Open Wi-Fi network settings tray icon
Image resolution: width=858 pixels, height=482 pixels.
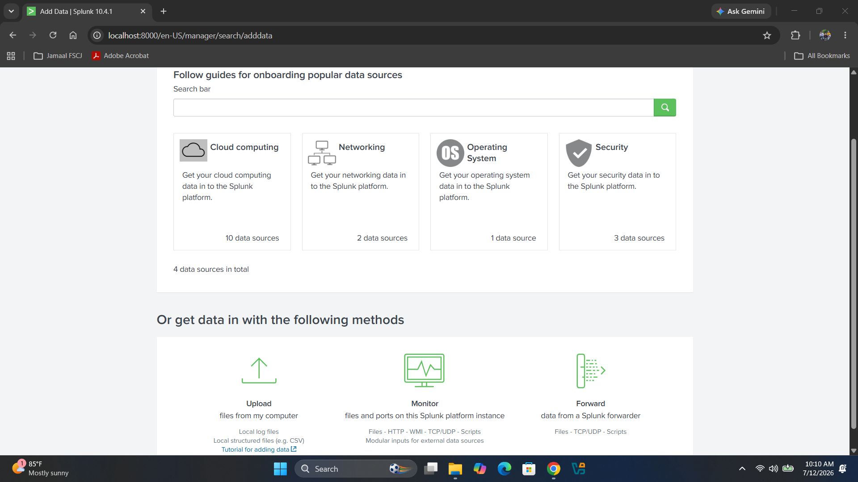click(760, 469)
